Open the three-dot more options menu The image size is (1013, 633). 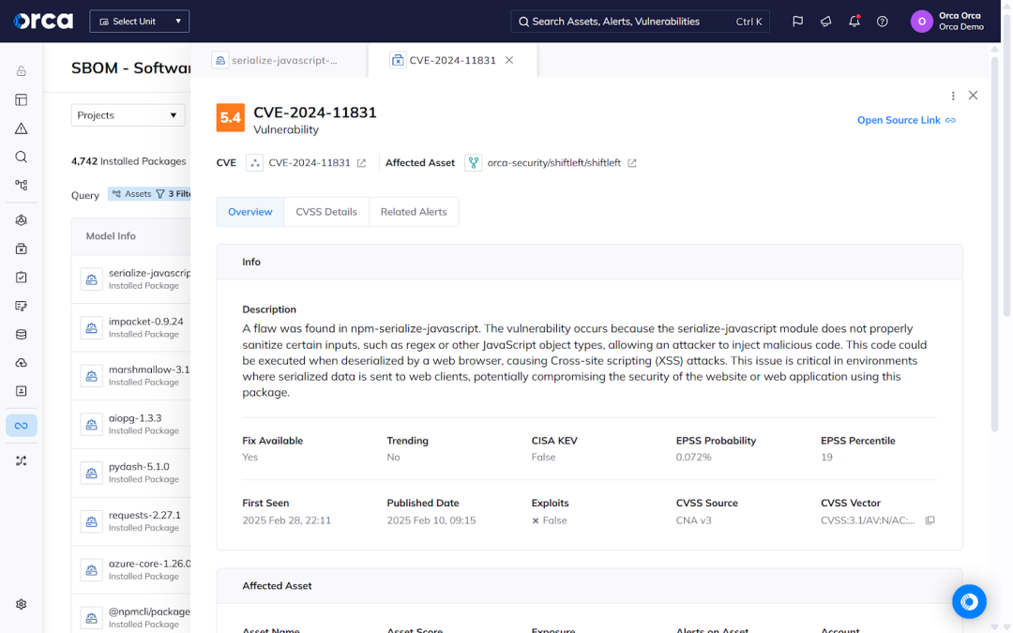pyautogui.click(x=953, y=96)
